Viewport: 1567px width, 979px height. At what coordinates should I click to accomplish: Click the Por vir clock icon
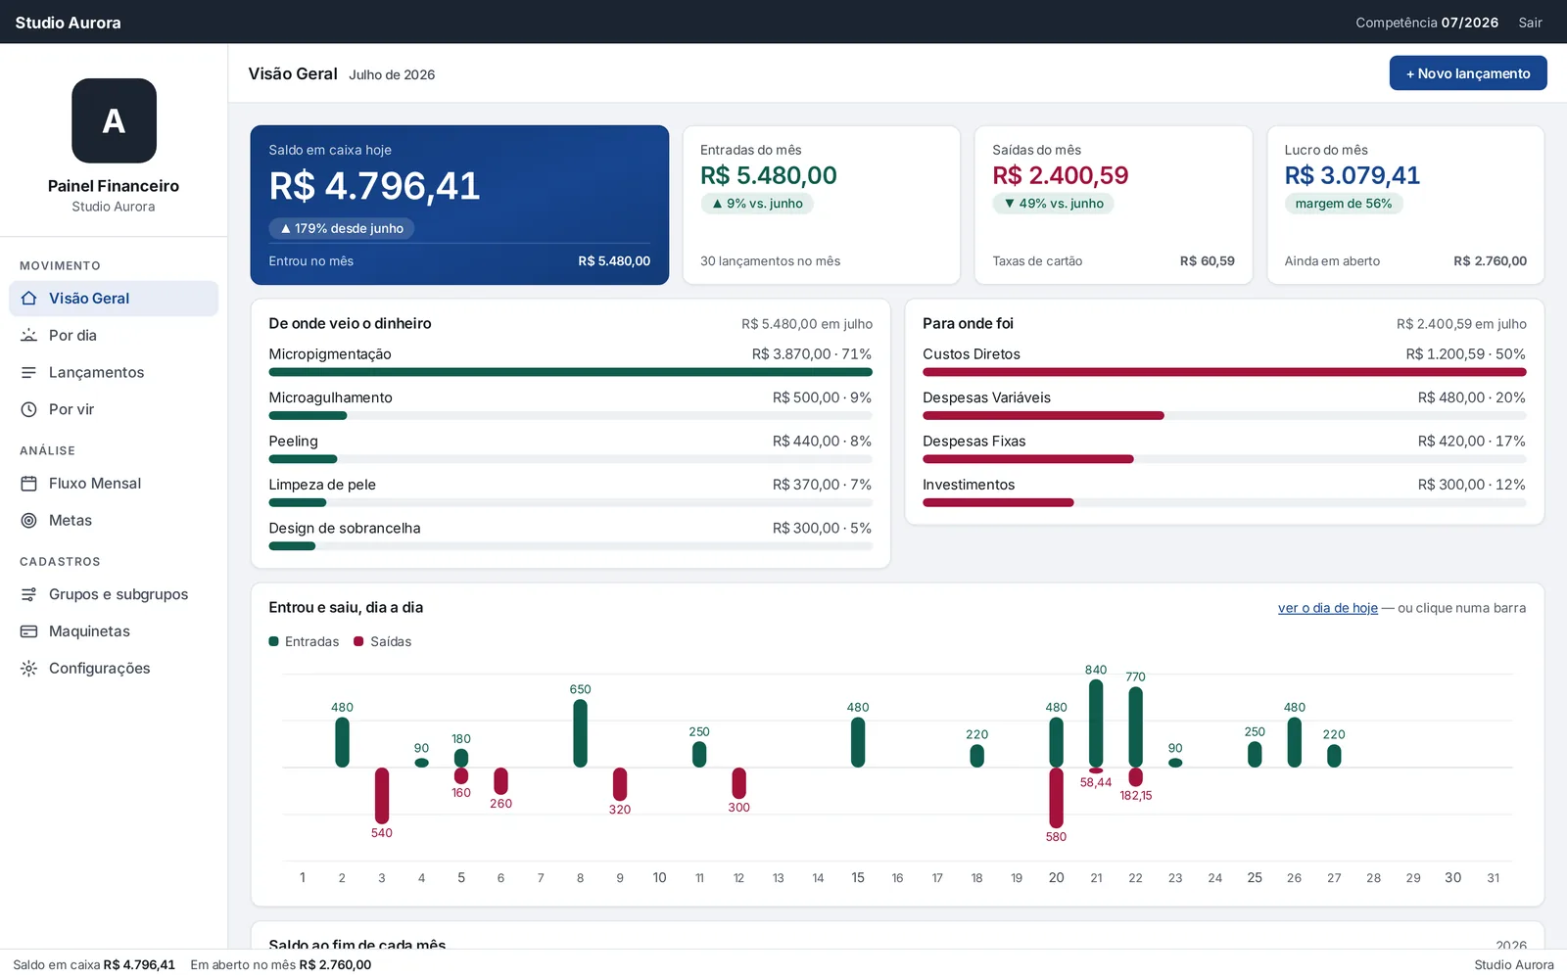(x=29, y=410)
